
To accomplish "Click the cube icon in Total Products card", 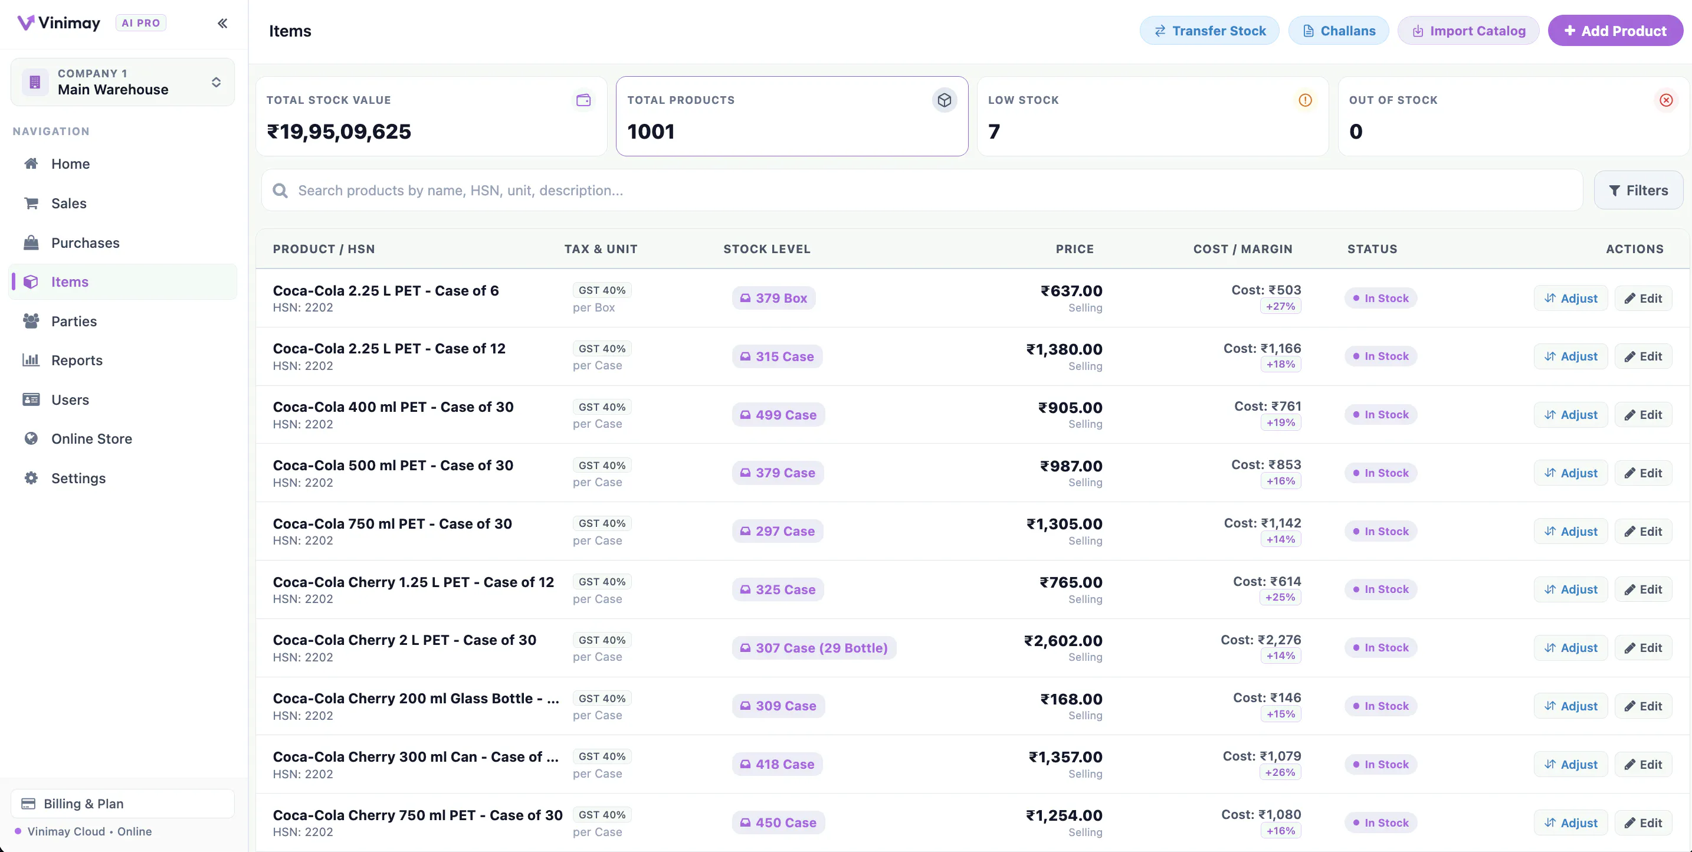I will click(x=944, y=100).
